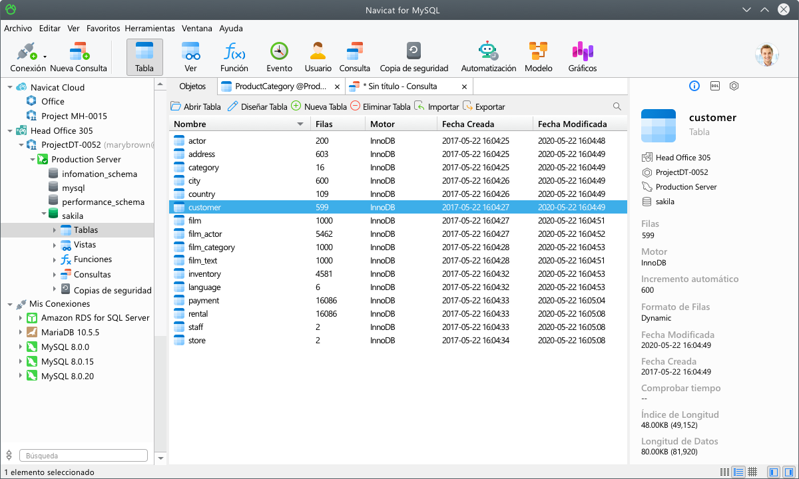The width and height of the screenshot is (799, 479).
Task: Select the payment table row
Action: (398, 300)
